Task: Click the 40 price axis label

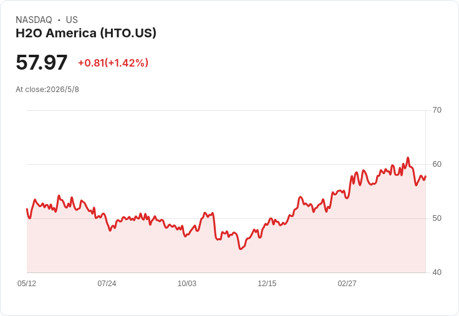Action: click(x=437, y=272)
